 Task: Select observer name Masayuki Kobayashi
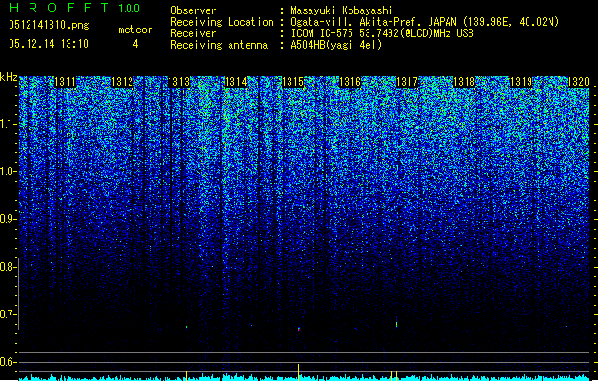point(342,10)
